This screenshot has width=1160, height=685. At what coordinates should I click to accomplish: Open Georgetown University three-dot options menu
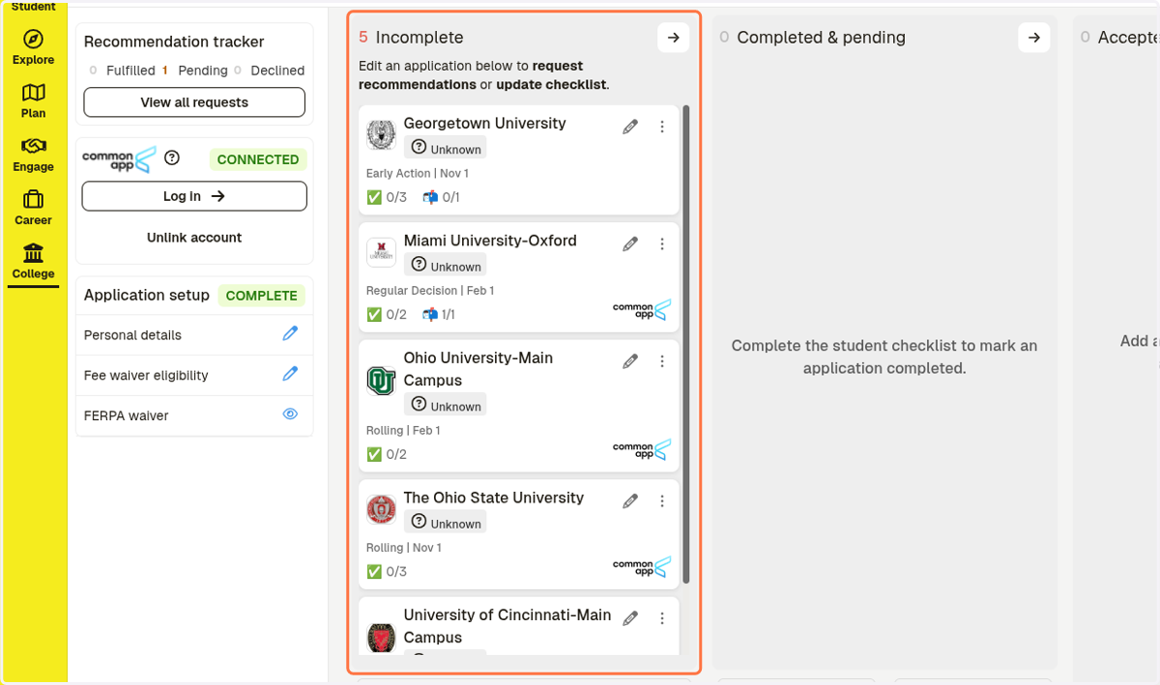point(662,127)
